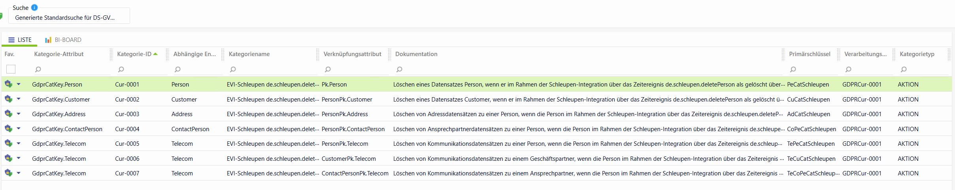Click the PersonPk.ContactPerson cell
The height and width of the screenshot is (190, 955).
(x=353, y=129)
